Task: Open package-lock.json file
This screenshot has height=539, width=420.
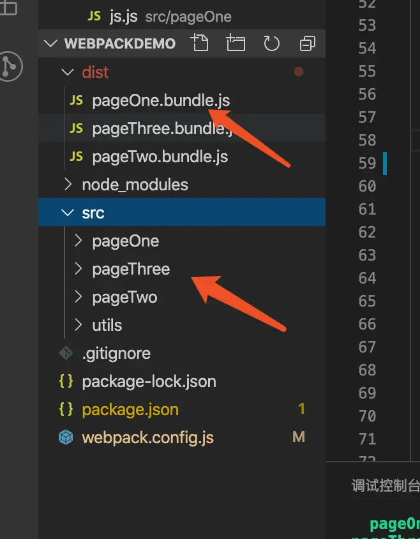Action: pyautogui.click(x=149, y=381)
